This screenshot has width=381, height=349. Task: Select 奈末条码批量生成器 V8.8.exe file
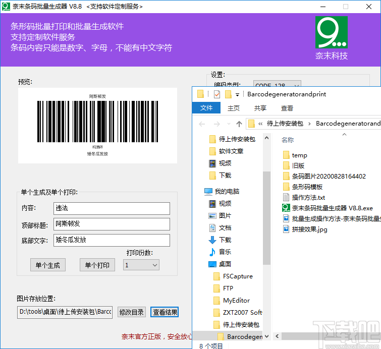coord(328,208)
